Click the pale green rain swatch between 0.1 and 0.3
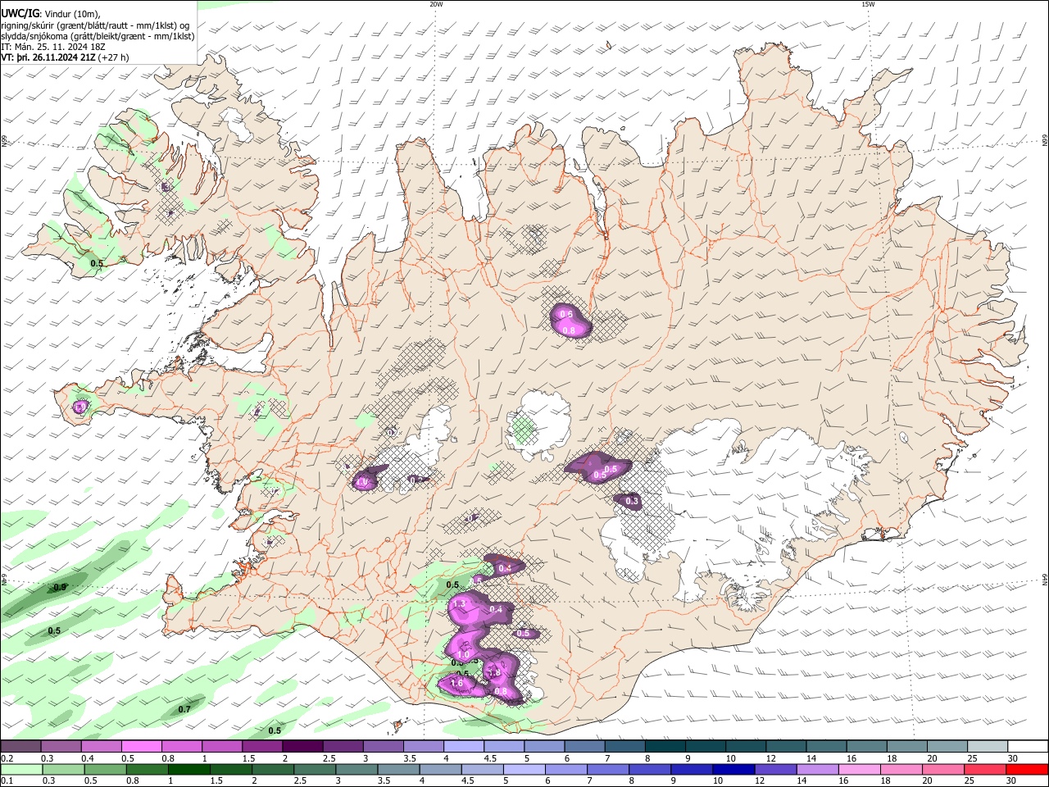The height and width of the screenshot is (787, 1049). coord(21,769)
